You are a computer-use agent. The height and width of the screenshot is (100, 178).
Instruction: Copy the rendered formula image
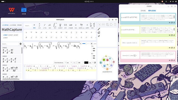pyautogui.click(x=95, y=63)
